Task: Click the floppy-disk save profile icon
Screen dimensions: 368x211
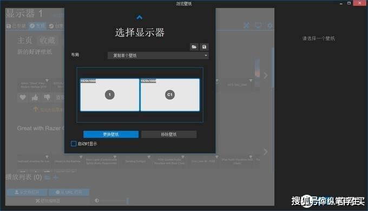Action: (x=204, y=47)
